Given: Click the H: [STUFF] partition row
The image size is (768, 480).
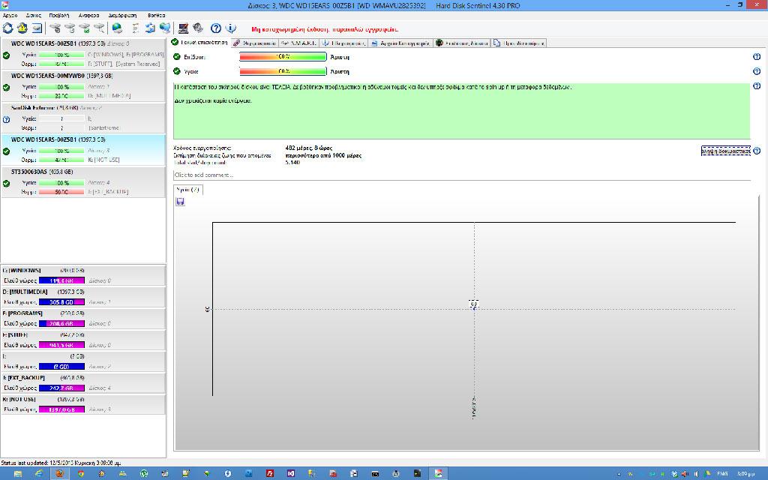Looking at the screenshot, I should (x=83, y=340).
